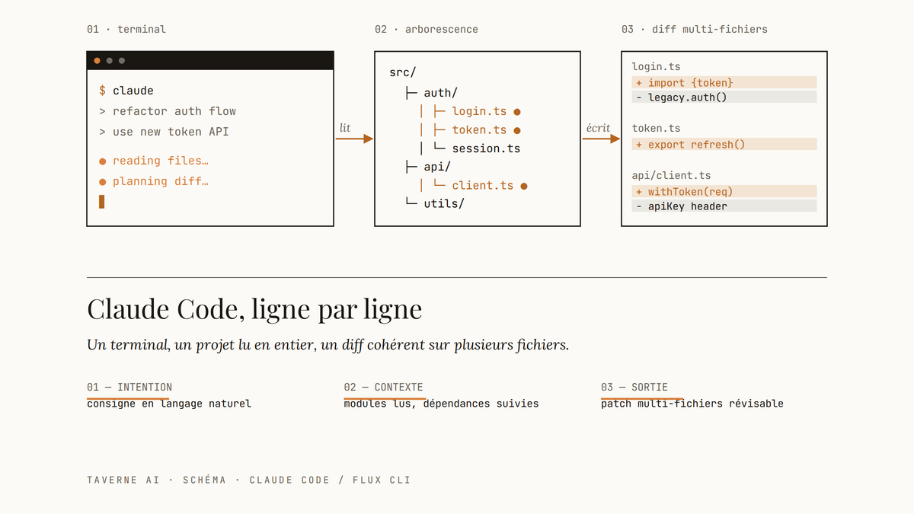This screenshot has height=514, width=914.
Task: Click the '01 · terminal' label
Action: pyautogui.click(x=126, y=29)
